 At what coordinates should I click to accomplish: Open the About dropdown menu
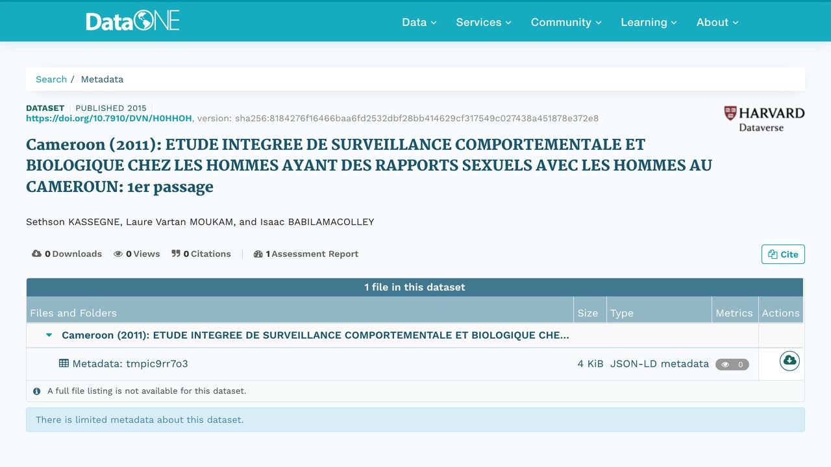pos(717,22)
